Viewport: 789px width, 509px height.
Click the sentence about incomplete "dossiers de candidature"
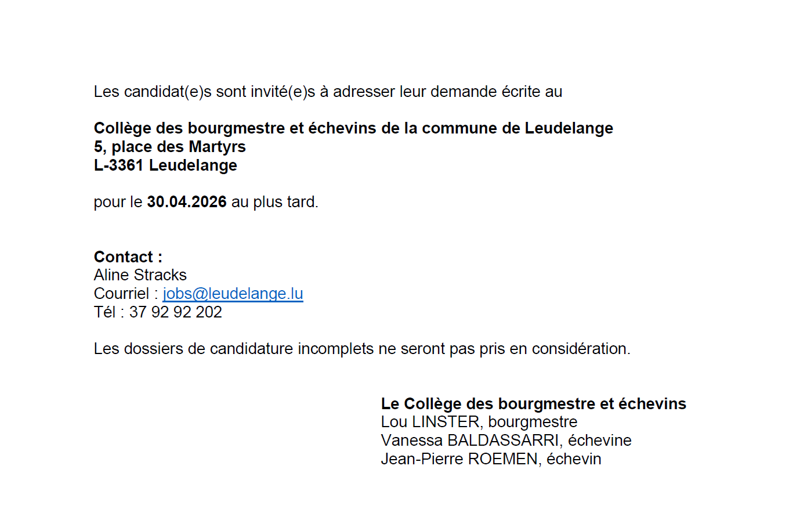pyautogui.click(x=361, y=349)
